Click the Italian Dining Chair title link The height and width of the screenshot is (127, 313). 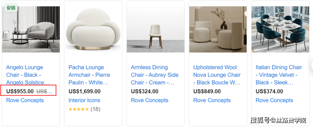[x=279, y=75]
